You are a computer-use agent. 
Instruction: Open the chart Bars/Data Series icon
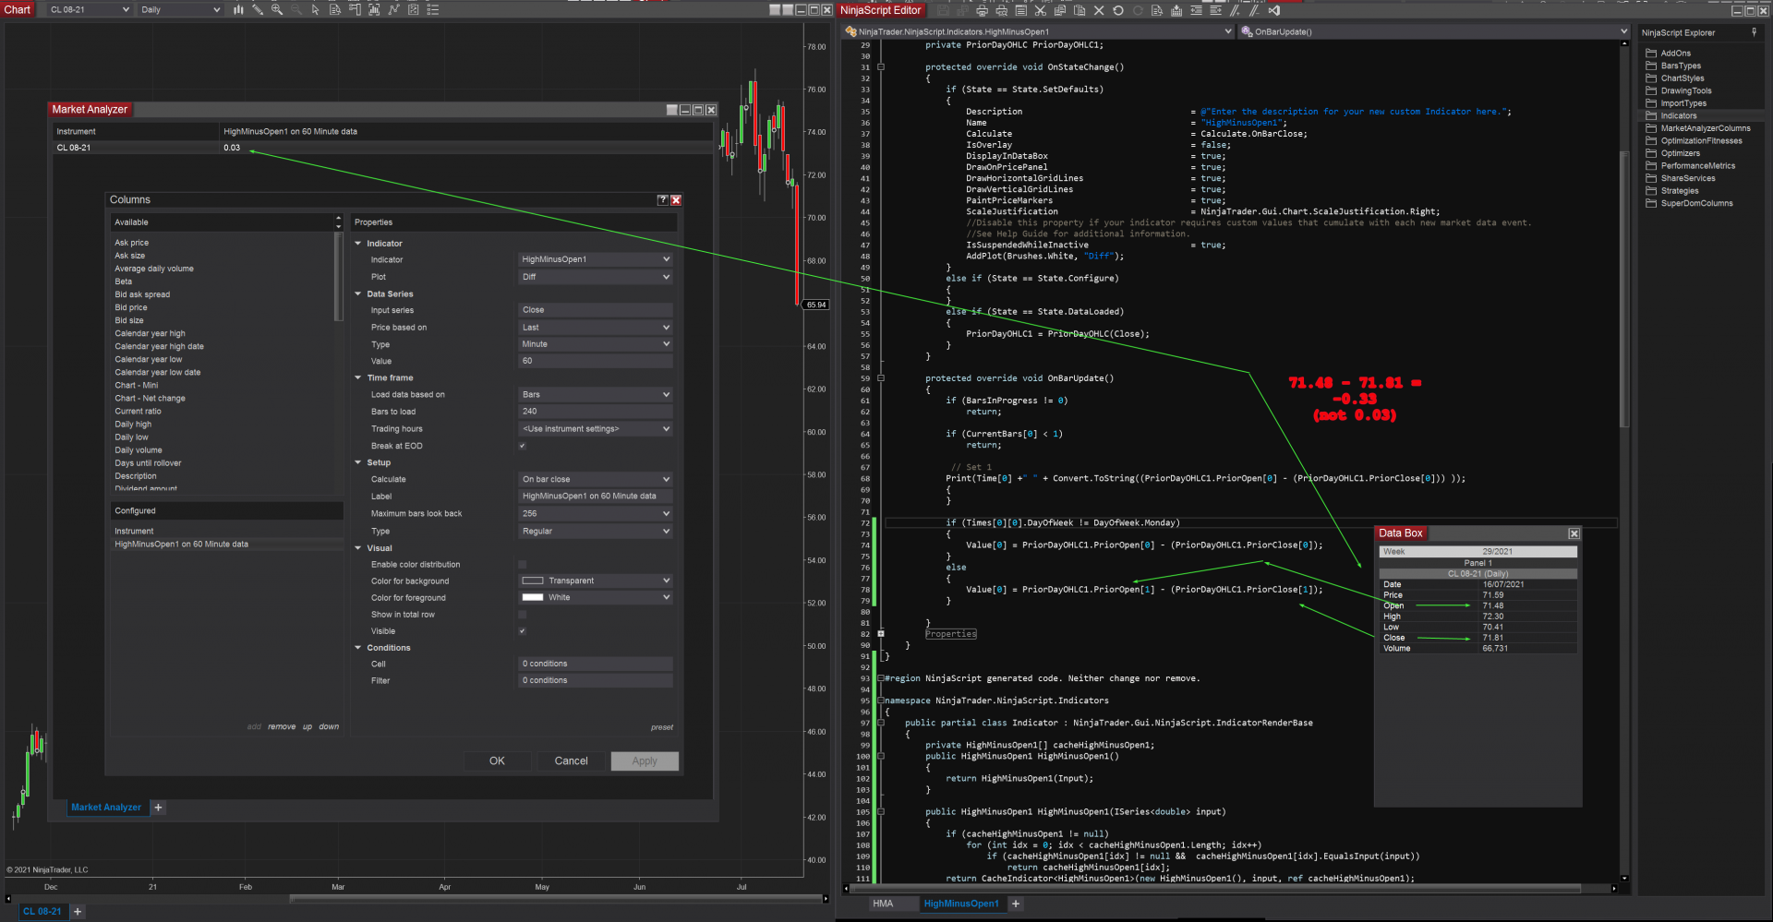tap(238, 10)
